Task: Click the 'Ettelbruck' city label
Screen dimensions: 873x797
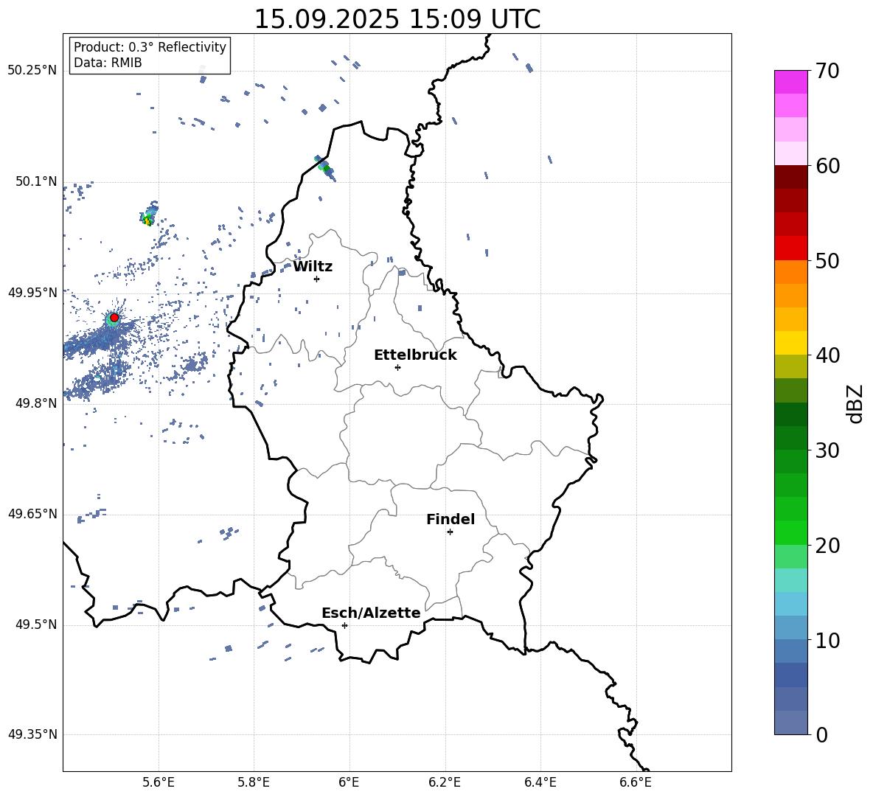Action: coord(415,355)
